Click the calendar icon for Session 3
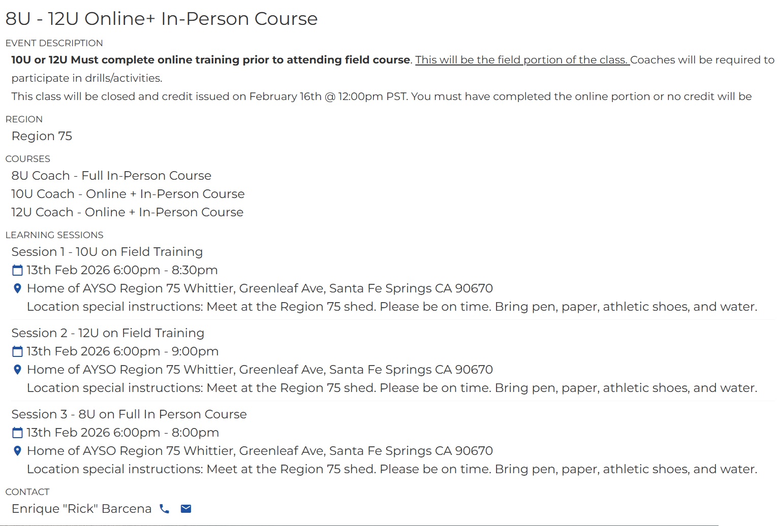 pyautogui.click(x=17, y=433)
